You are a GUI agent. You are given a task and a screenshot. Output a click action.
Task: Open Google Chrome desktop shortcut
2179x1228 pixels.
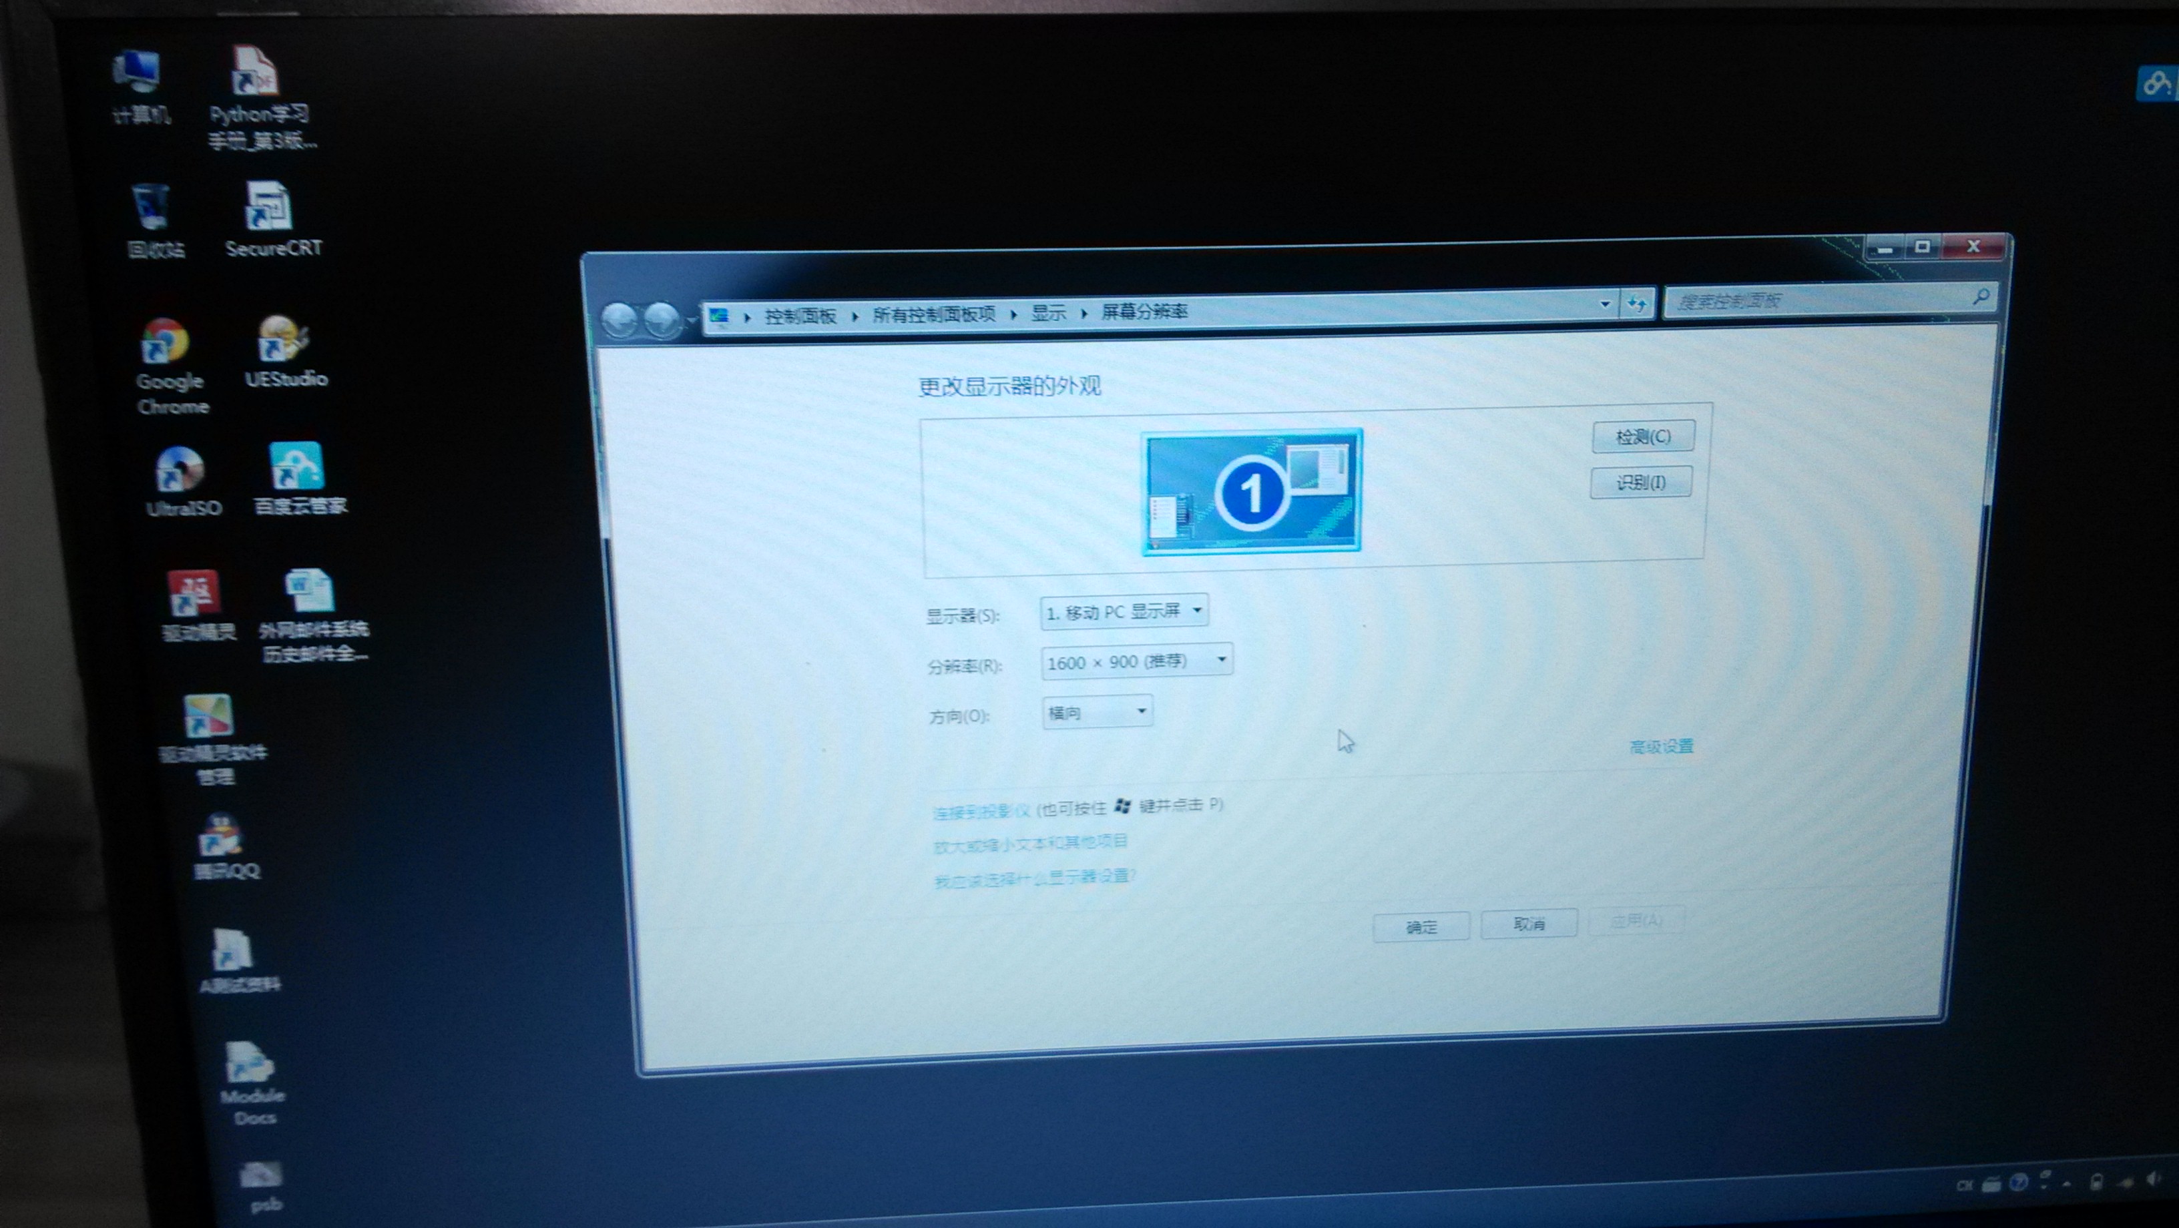(x=167, y=344)
